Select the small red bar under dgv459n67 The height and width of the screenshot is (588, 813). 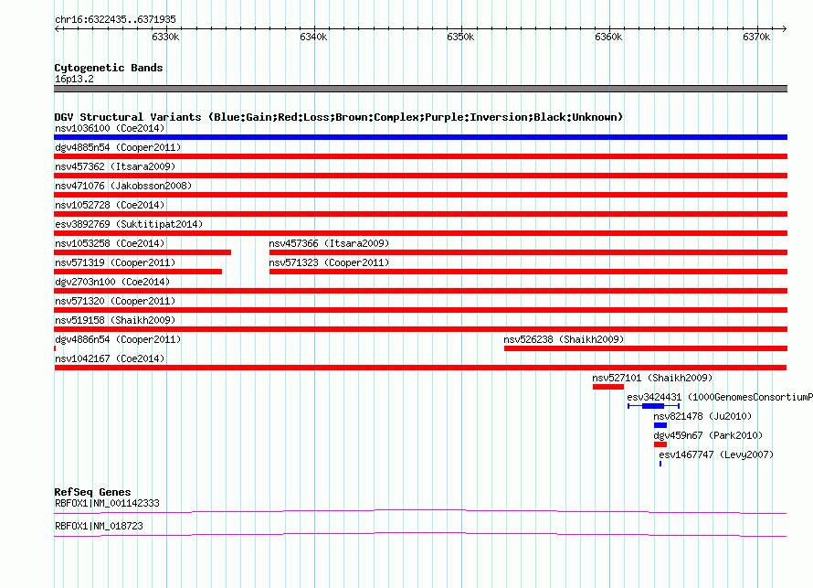660,444
